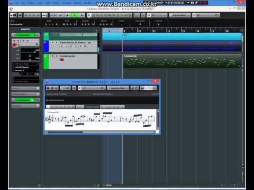This screenshot has width=254, height=190.
Task: Adjust the Inspector volume slider
Action: 28,52
